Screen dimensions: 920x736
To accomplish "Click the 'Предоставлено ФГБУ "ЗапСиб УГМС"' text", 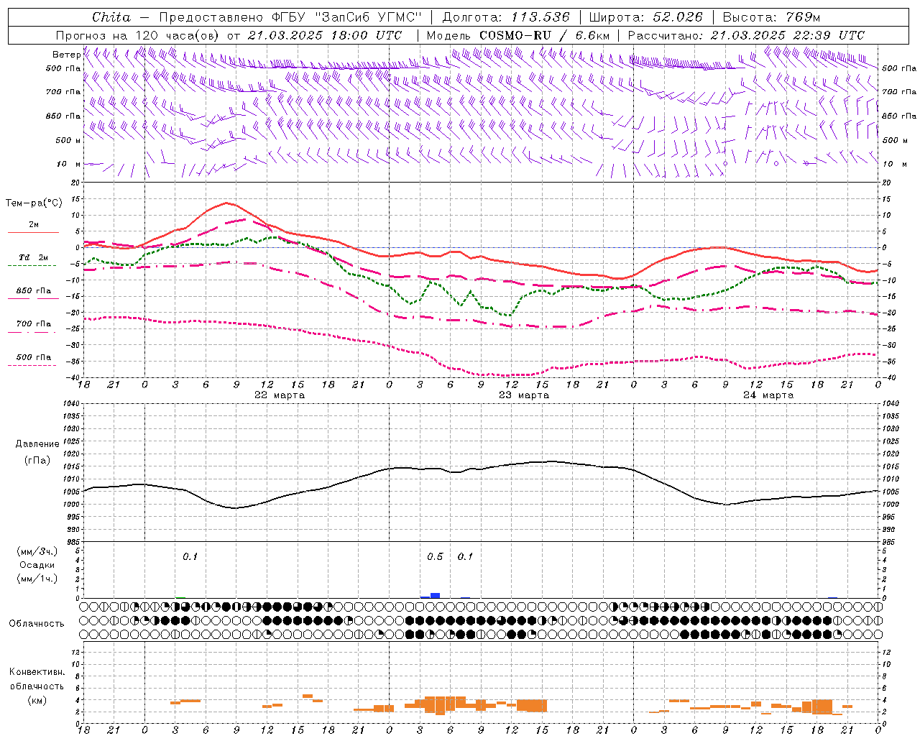I will [x=290, y=17].
